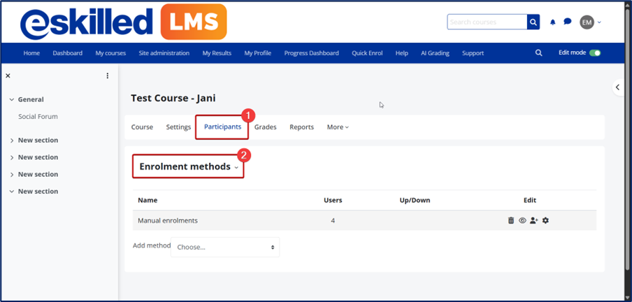Open the notifications bell
The width and height of the screenshot is (632, 302).
pyautogui.click(x=553, y=22)
